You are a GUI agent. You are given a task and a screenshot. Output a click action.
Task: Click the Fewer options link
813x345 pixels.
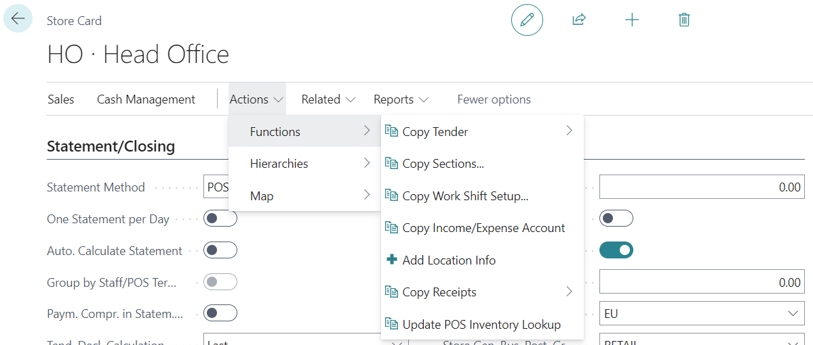[494, 99]
